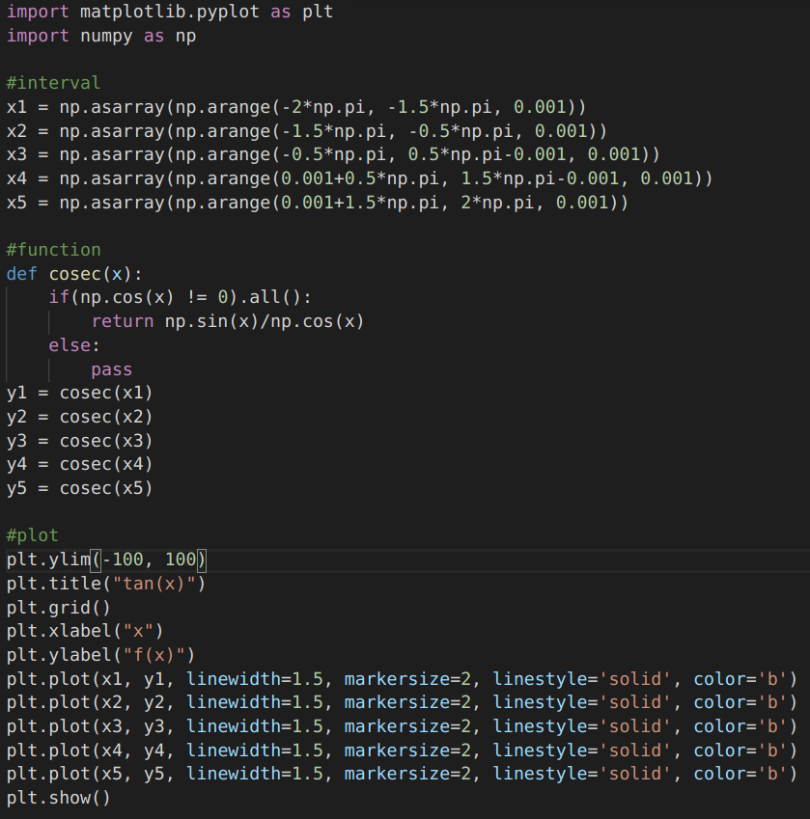The width and height of the screenshot is (810, 819).
Task: Click the 'plt.xlabel("x")' line
Action: 85,631
